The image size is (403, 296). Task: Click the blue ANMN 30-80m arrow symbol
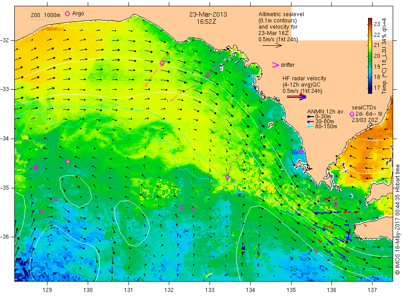tap(310, 122)
